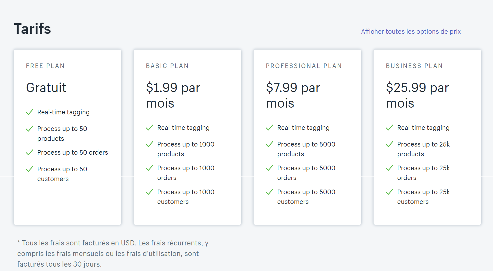Click checkmark beside Basic plan Real-time tagging
Screen dimensions: 493x271
pyautogui.click(x=149, y=128)
